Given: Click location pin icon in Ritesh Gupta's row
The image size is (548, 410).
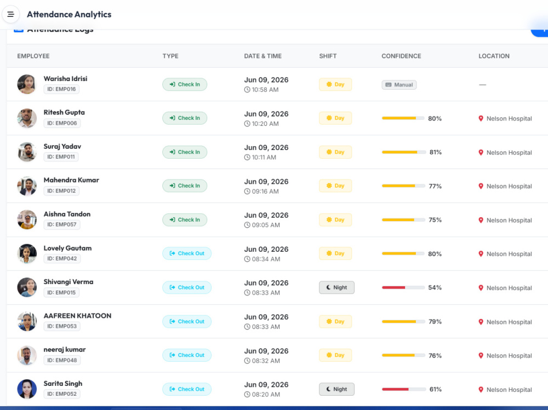Looking at the screenshot, I should (481, 119).
